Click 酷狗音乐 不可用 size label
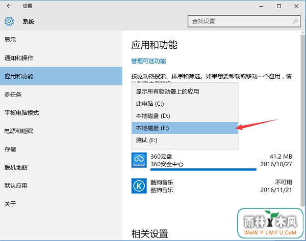This screenshot has width=306, height=241. (x=284, y=182)
